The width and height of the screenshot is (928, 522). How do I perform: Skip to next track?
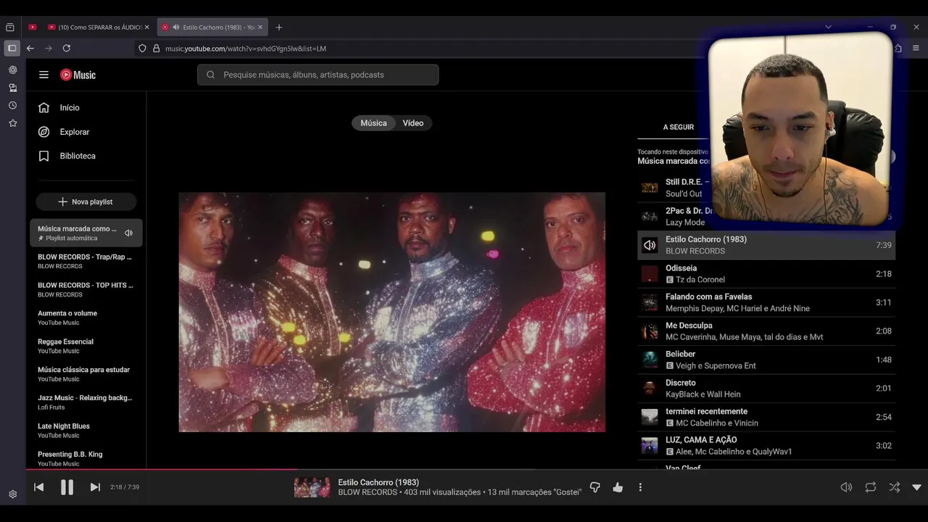(x=95, y=487)
